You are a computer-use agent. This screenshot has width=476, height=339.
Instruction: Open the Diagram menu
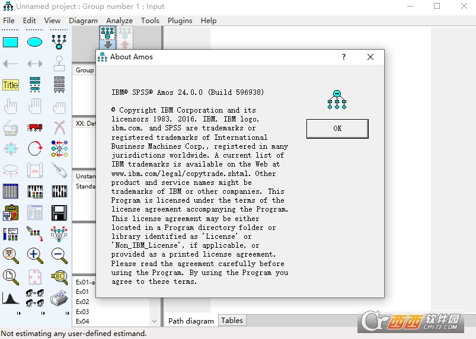point(83,21)
